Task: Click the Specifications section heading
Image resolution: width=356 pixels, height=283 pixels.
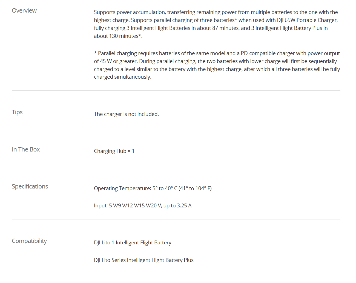Action: 30,186
